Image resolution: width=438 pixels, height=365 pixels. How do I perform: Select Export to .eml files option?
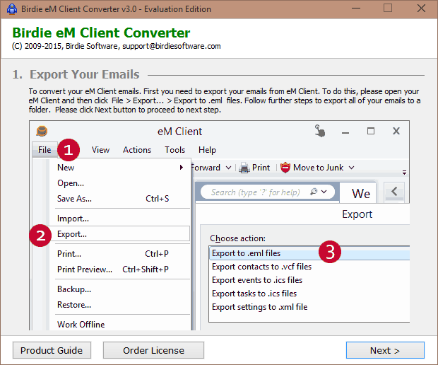pyautogui.click(x=247, y=253)
